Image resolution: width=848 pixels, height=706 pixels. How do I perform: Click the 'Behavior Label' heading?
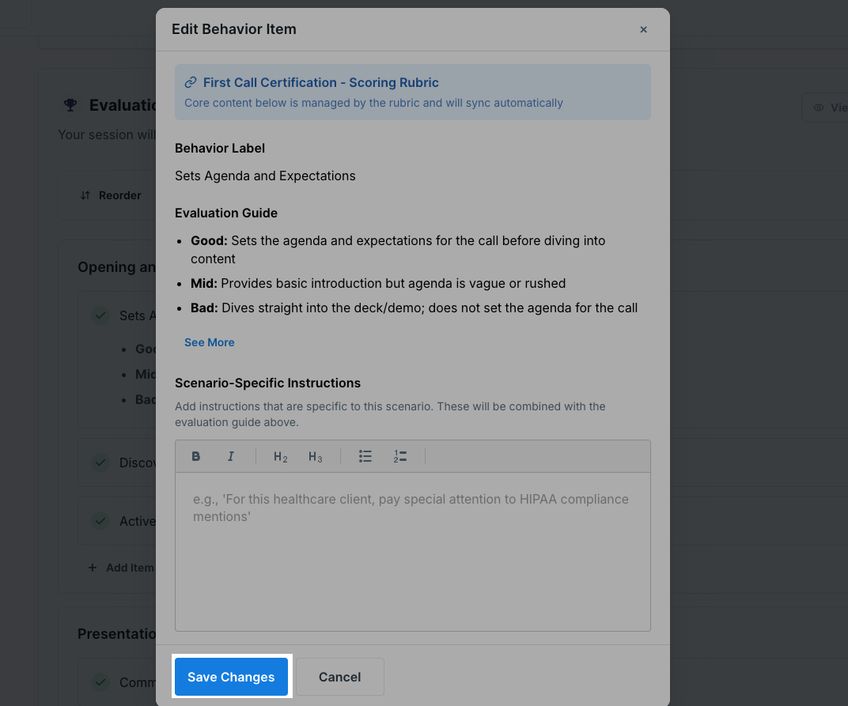tap(220, 148)
